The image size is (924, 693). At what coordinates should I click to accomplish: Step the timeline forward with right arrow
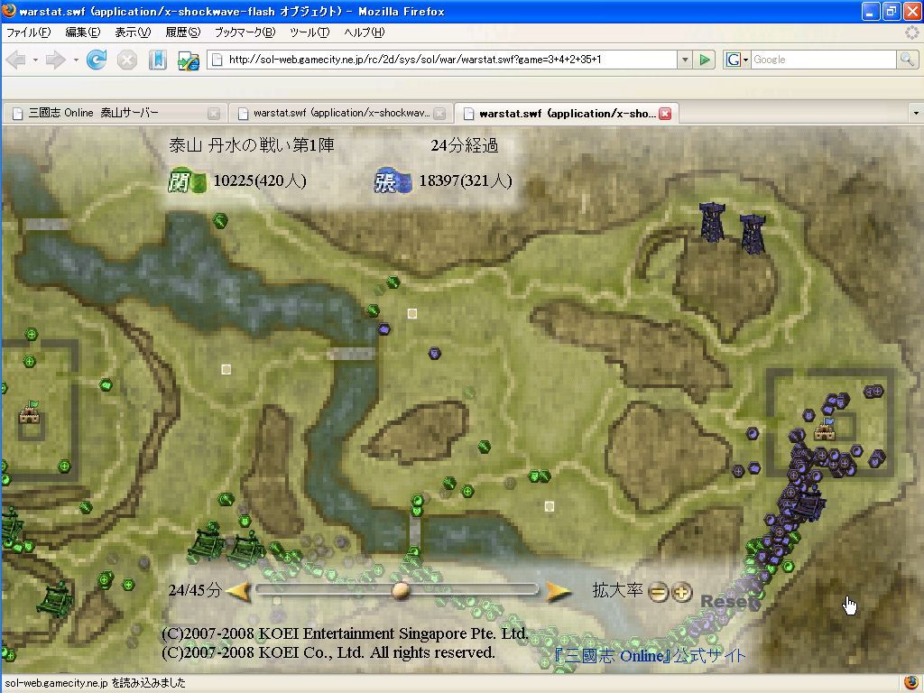tap(558, 592)
